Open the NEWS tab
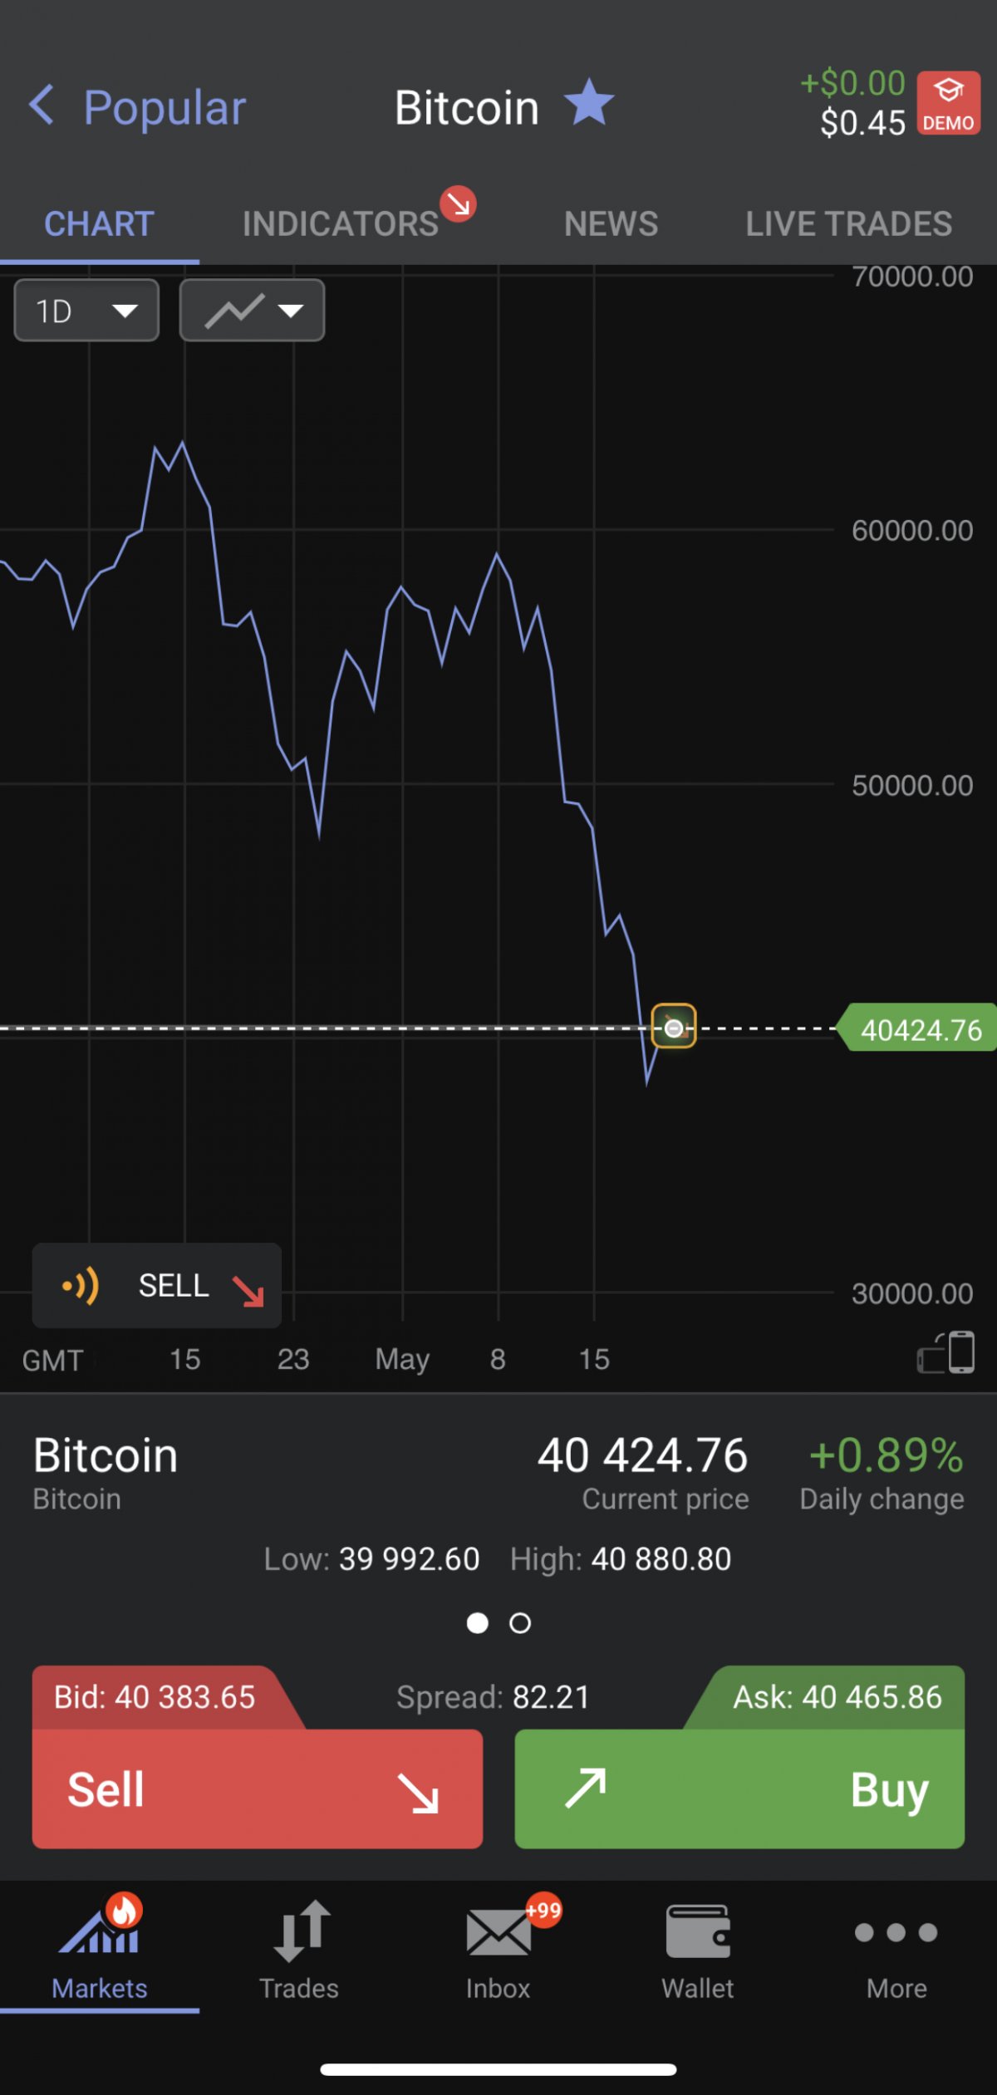This screenshot has width=997, height=2095. coord(611,223)
